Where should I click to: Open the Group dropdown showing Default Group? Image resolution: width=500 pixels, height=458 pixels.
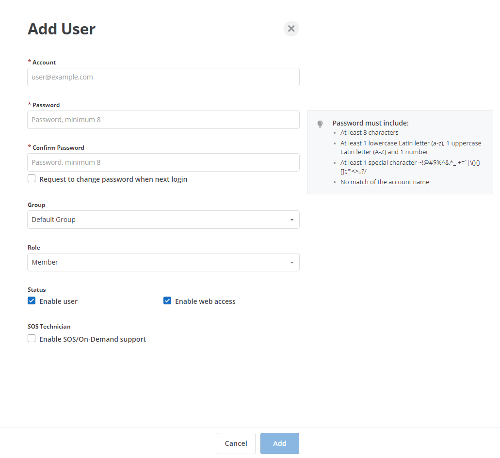pos(163,220)
